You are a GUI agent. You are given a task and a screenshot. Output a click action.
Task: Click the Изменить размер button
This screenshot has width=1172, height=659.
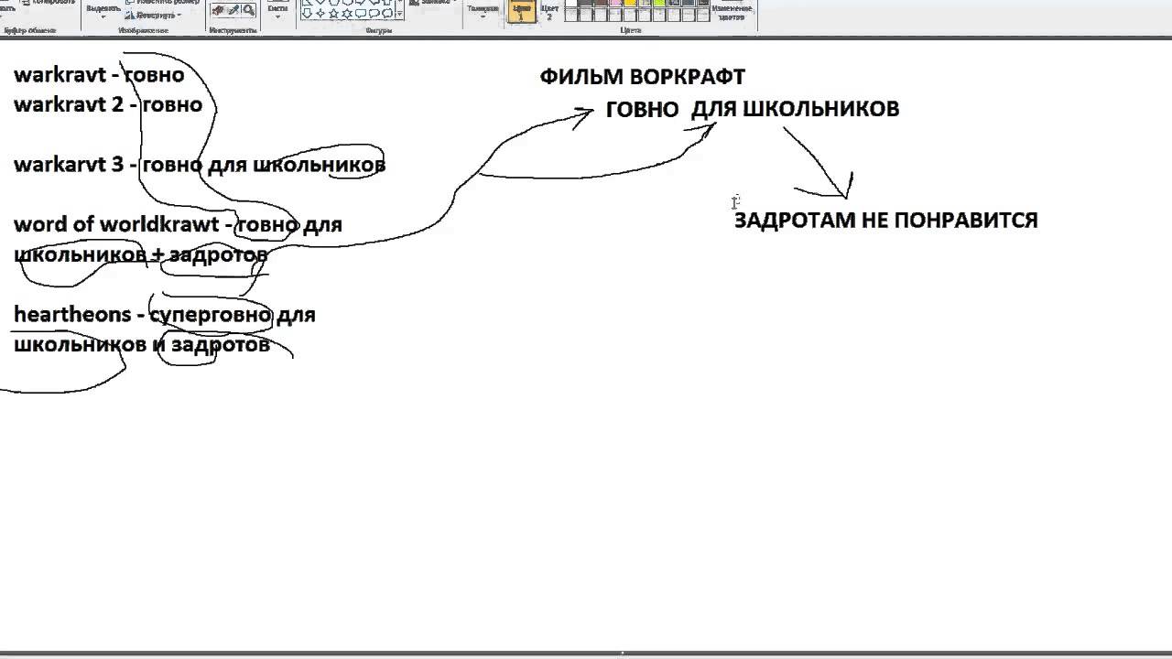tap(162, 3)
